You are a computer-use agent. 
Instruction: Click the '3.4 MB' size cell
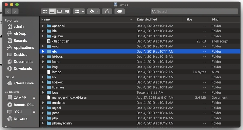pyautogui.click(x=200, y=97)
